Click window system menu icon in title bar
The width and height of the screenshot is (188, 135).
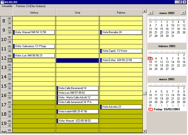[2, 2]
